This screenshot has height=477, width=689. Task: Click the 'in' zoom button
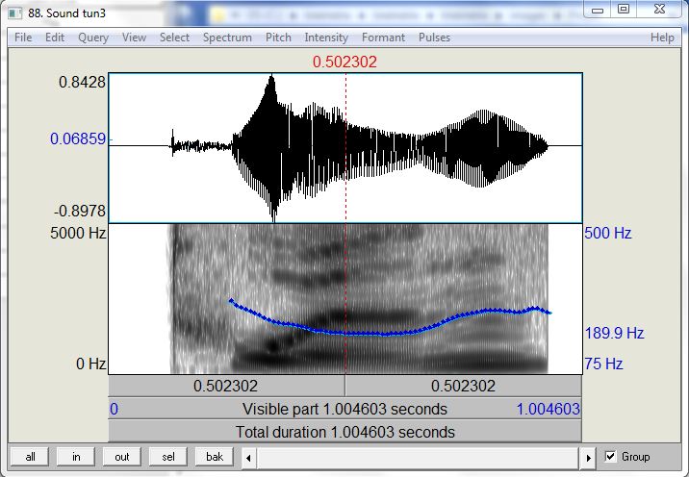(76, 457)
